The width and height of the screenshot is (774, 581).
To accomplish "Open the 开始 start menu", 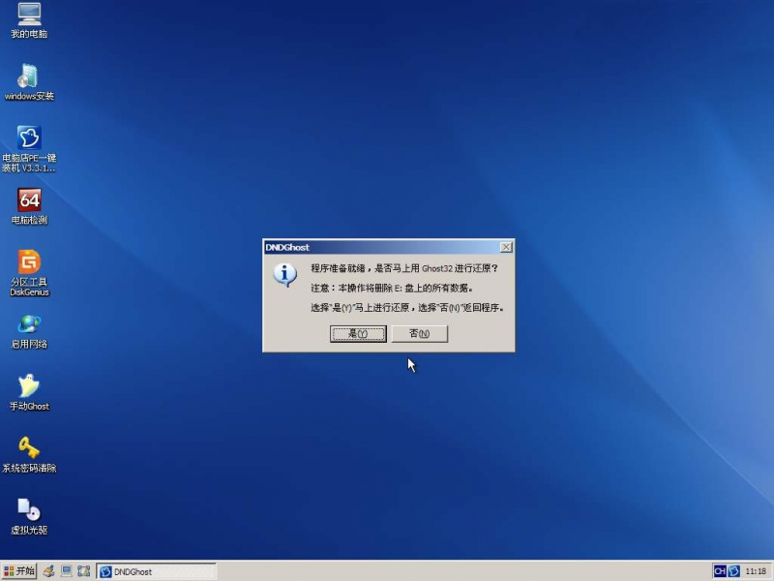I will [x=19, y=571].
